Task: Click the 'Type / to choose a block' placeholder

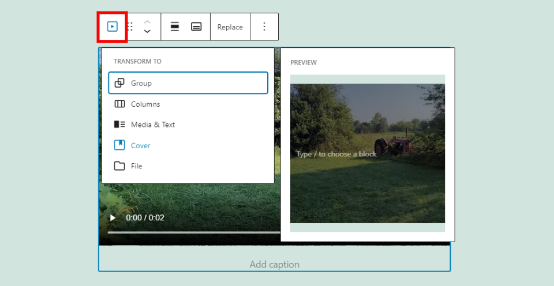Action: (336, 154)
